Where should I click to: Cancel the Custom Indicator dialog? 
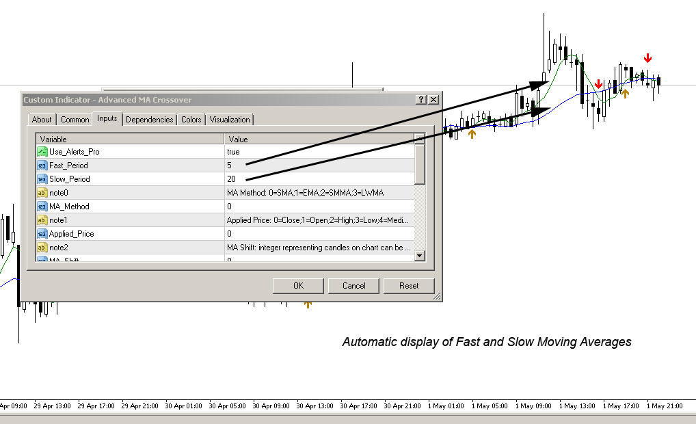[353, 285]
